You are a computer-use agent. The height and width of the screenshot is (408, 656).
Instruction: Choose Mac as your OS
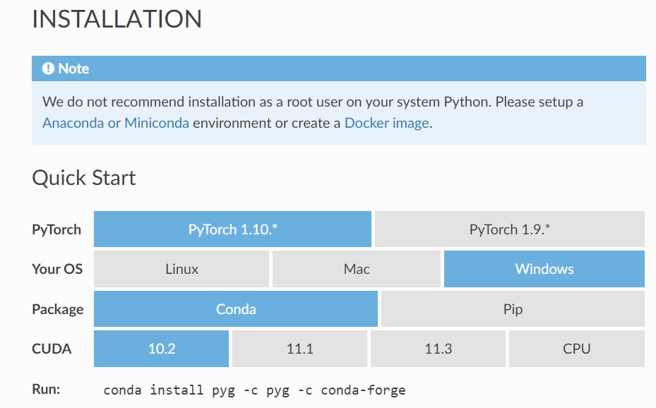357,269
